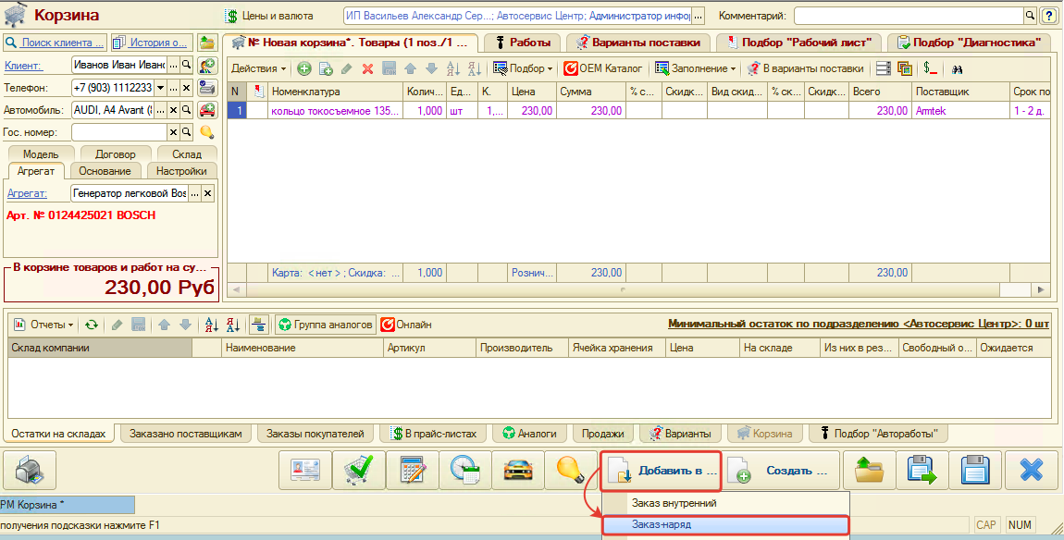Screen dimensions: 1064x540
Task: Click the blue X close button
Action: [1031, 471]
